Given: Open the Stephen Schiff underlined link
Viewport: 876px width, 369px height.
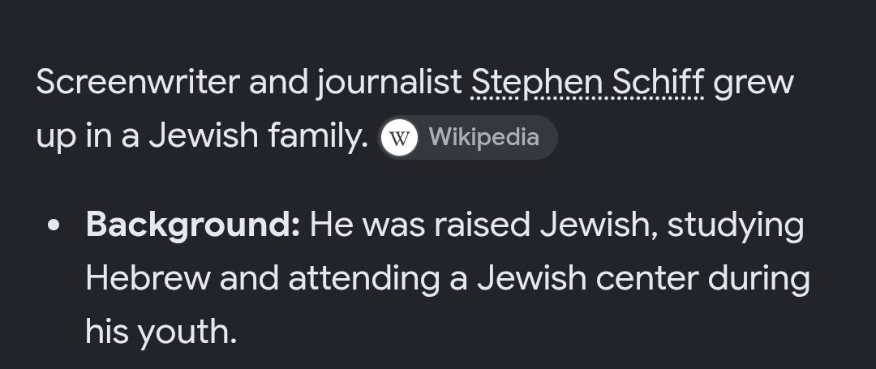Looking at the screenshot, I should click(587, 83).
